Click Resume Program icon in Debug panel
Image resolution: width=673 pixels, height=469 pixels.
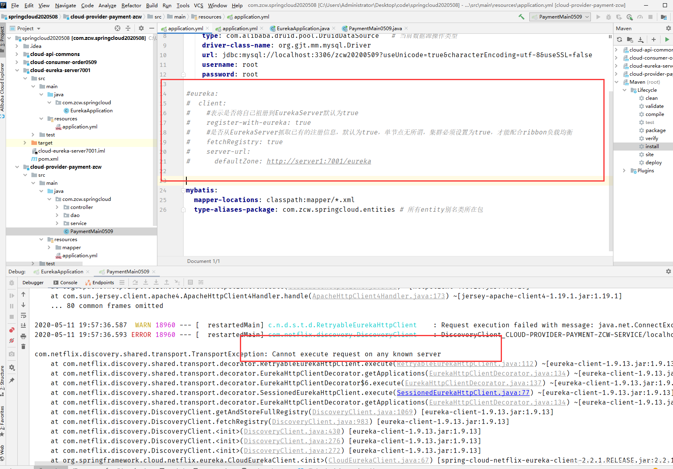point(12,295)
